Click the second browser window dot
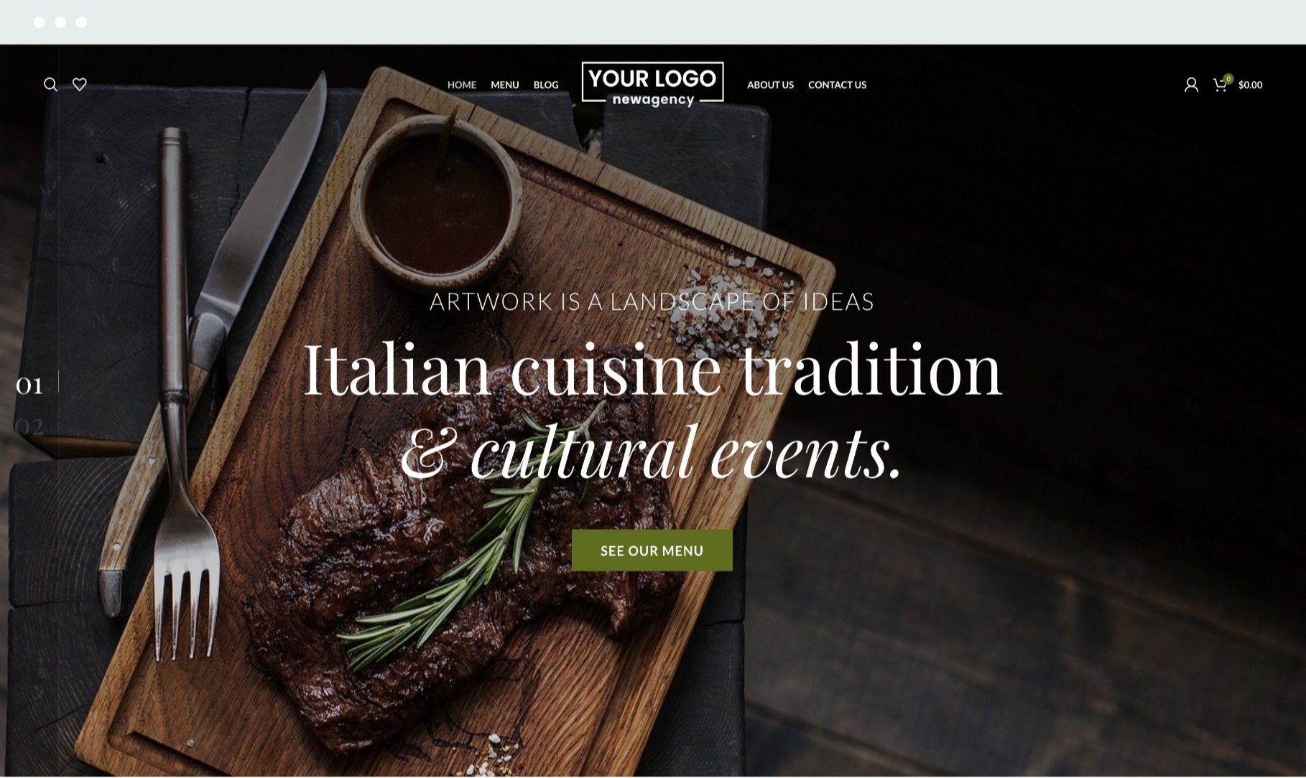This screenshot has width=1306, height=778. click(x=60, y=22)
